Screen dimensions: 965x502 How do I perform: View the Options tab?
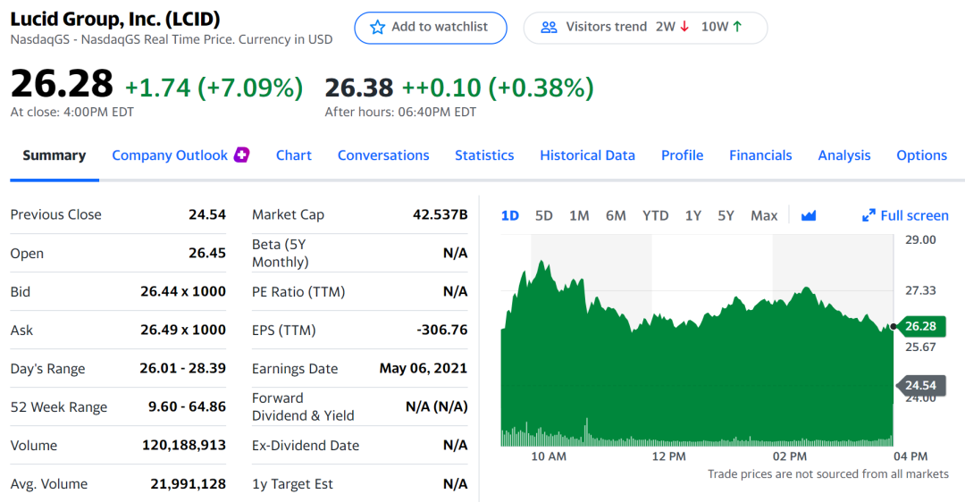click(921, 155)
